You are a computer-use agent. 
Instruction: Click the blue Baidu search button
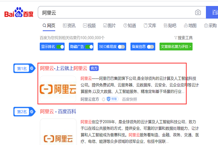click(x=212, y=12)
